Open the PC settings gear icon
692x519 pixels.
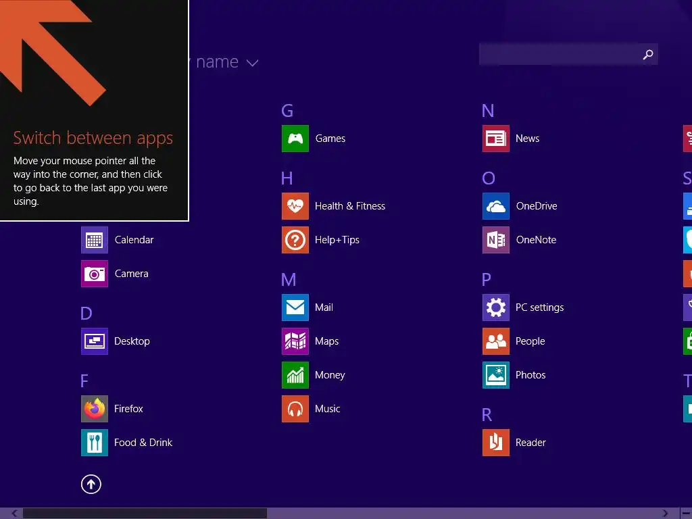(495, 307)
